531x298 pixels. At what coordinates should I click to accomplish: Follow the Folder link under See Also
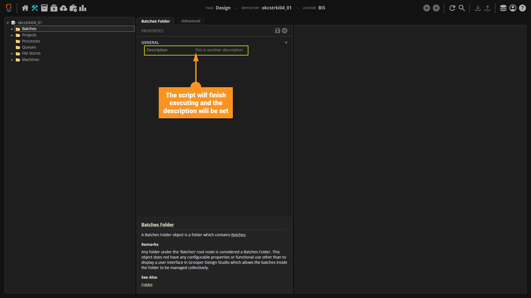pyautogui.click(x=147, y=285)
